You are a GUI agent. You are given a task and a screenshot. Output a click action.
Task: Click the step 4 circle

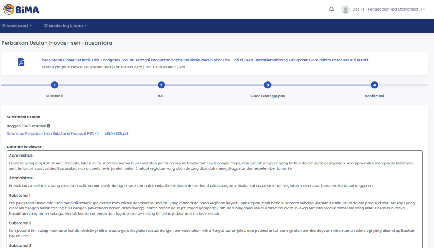[x=374, y=85]
